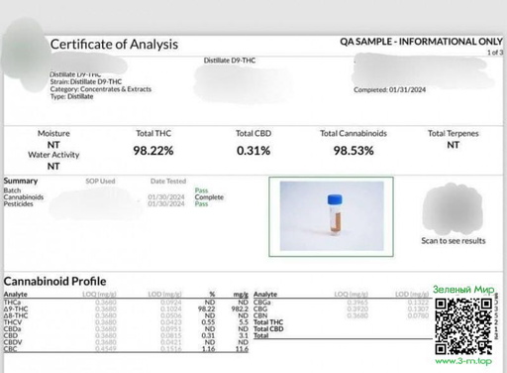This screenshot has width=507, height=373.
Task: Click the Total Terpenes NT value
Action: pyautogui.click(x=453, y=145)
